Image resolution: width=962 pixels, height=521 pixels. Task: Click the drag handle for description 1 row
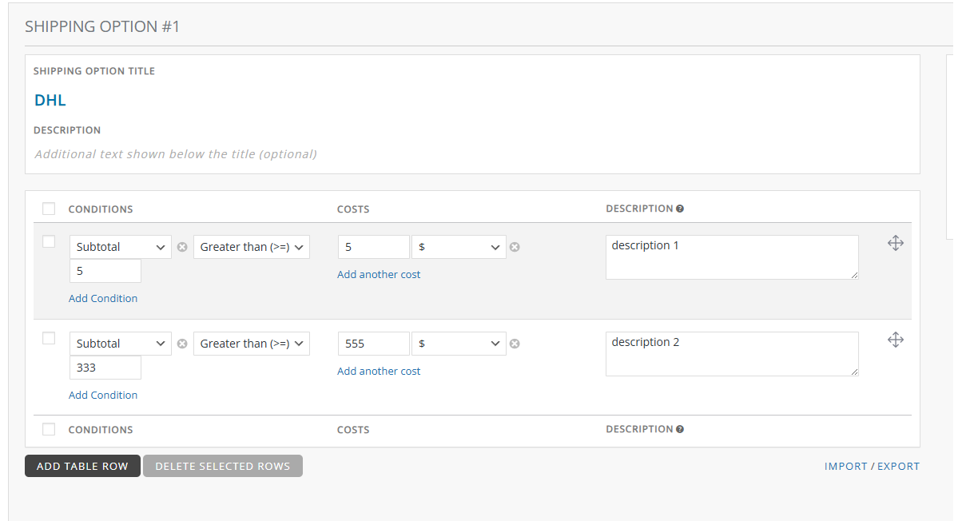(x=895, y=244)
